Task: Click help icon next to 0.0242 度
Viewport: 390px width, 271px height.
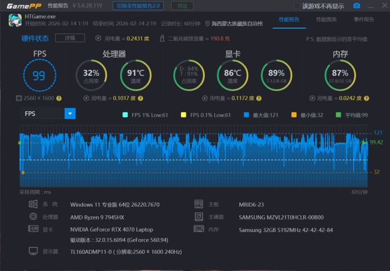Action: 366,98
